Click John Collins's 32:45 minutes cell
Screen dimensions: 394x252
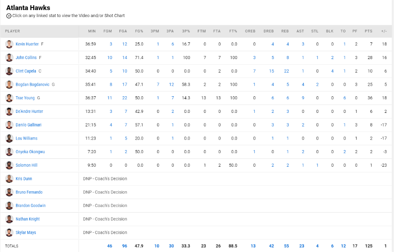click(91, 58)
